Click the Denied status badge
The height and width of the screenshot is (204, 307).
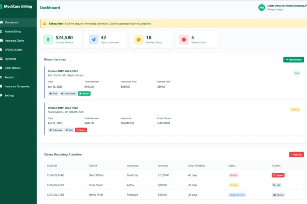pos(233,175)
